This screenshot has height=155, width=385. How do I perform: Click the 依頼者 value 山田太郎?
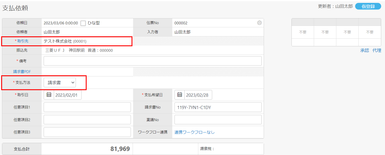click(x=52, y=32)
